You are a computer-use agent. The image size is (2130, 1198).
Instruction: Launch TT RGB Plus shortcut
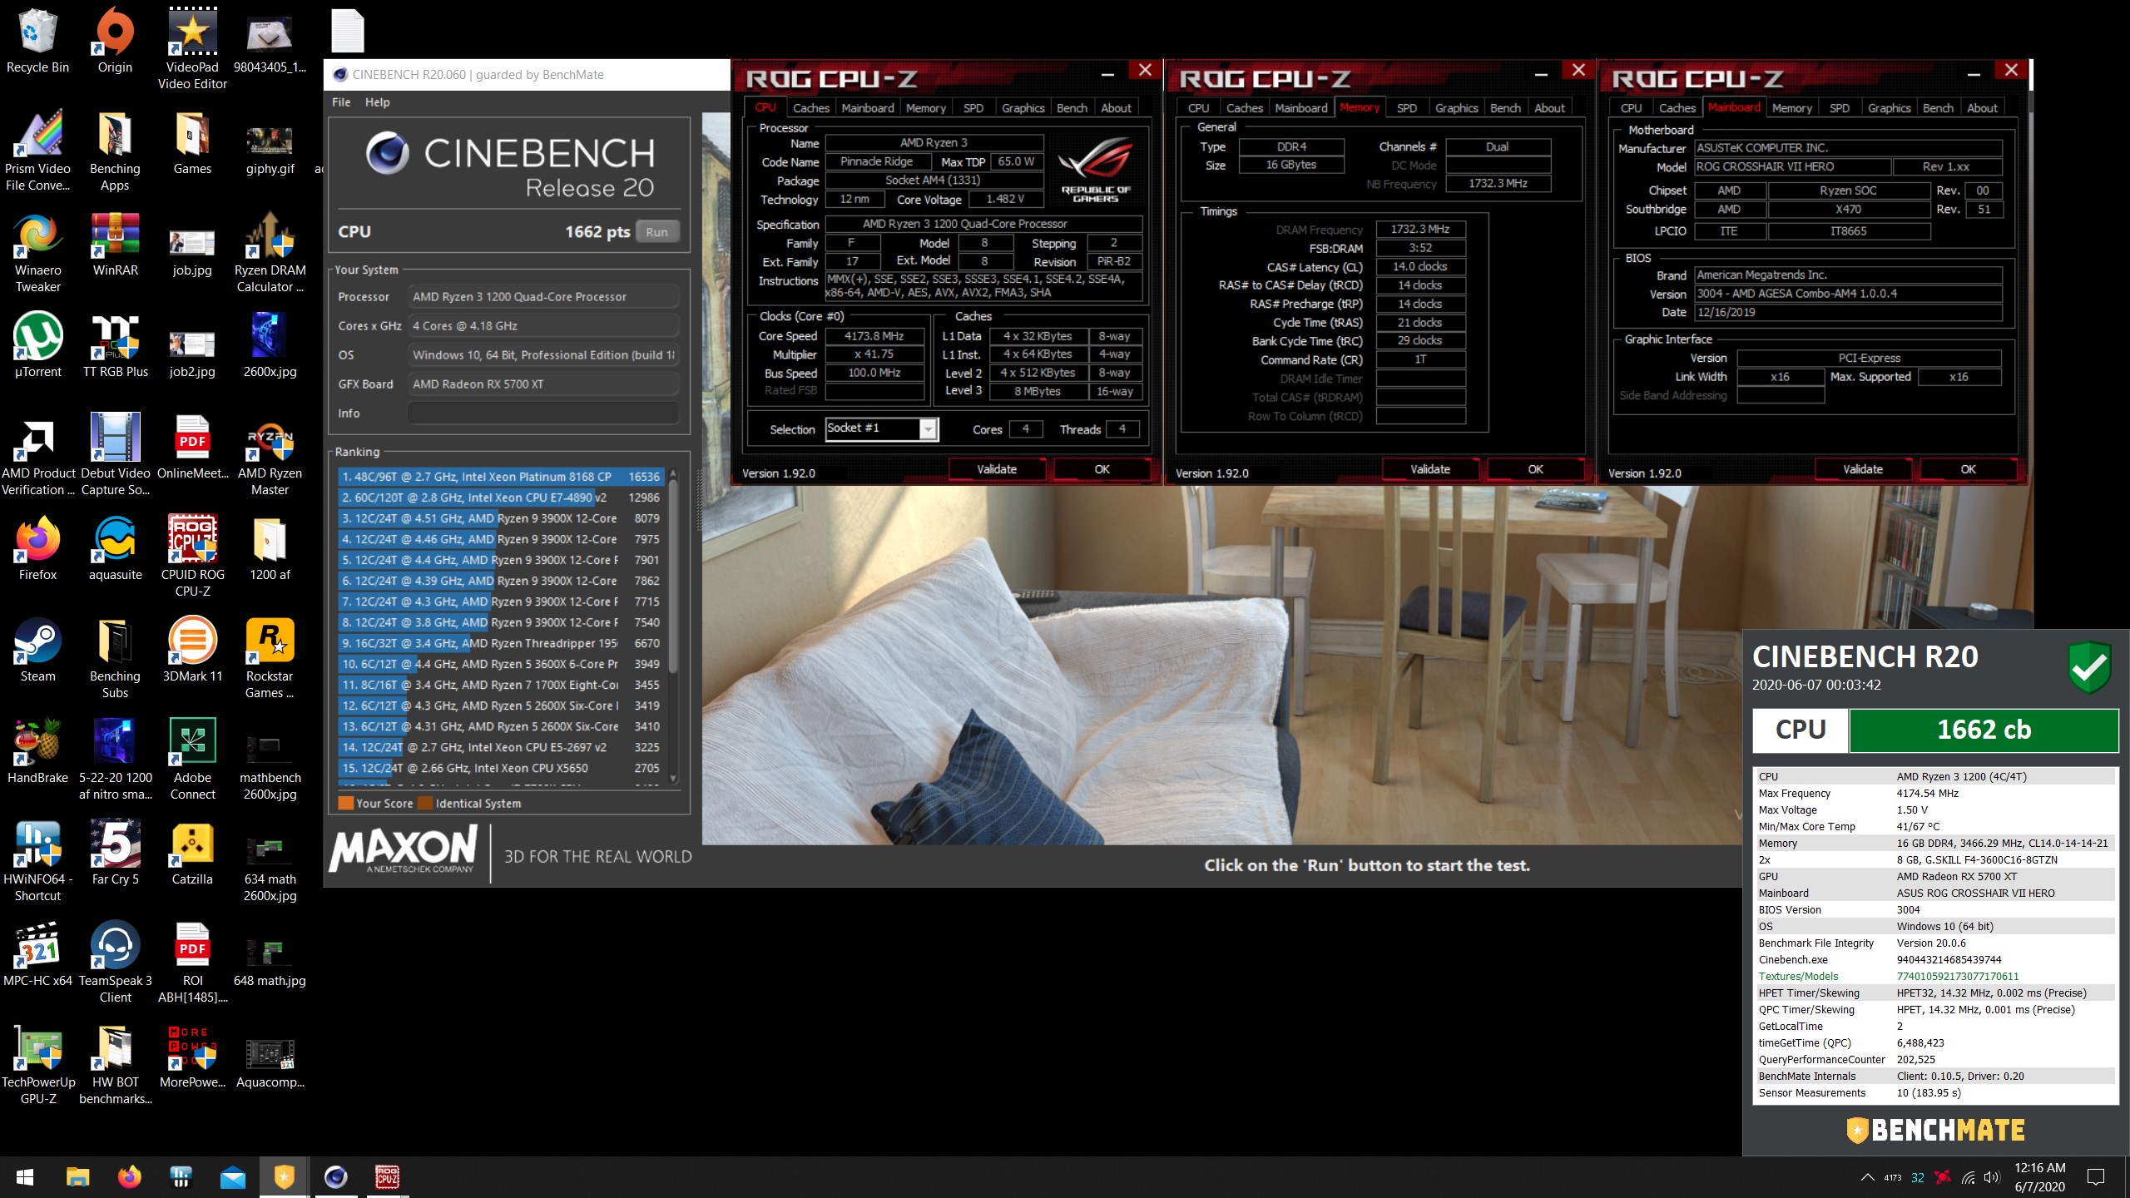115,344
